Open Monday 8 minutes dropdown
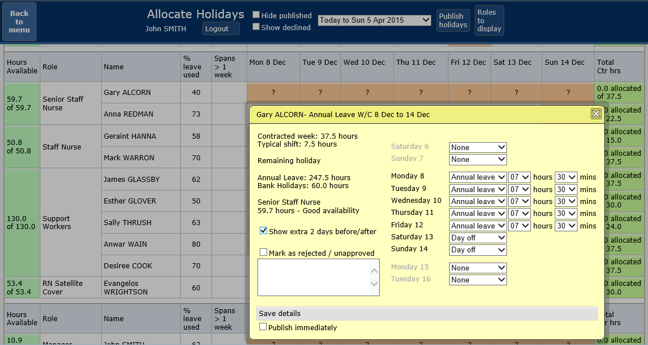This screenshot has width=648, height=345. [566, 177]
